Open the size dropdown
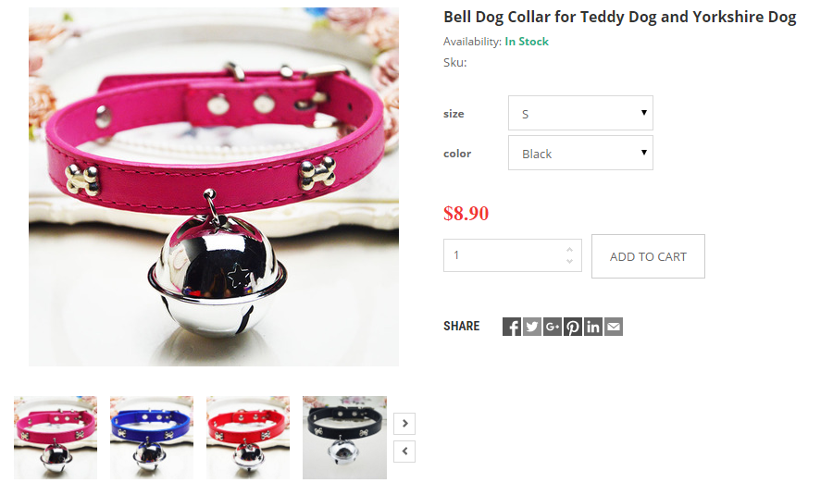Viewport: 833px width, 483px height. [580, 113]
